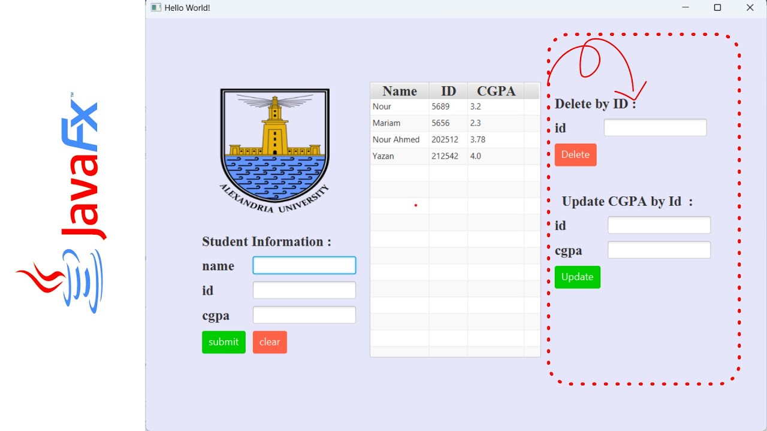Screen dimensions: 767x431
Task: Maximize the Hello World! window
Action: point(717,8)
